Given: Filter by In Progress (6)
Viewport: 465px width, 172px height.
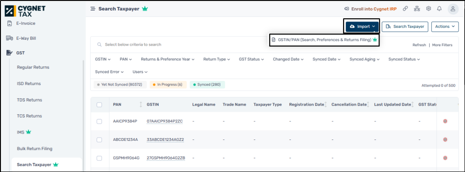Looking at the screenshot, I should click(x=168, y=85).
